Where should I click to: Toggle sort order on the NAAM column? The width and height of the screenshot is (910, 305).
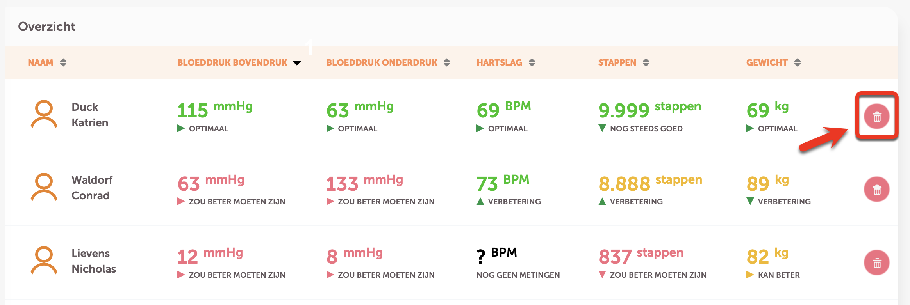64,62
